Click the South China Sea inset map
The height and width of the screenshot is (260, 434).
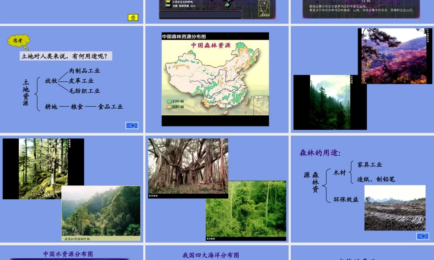point(261,105)
